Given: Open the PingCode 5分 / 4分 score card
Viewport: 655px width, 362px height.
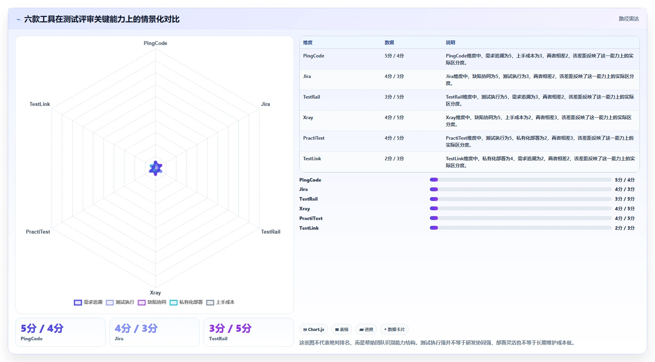Looking at the screenshot, I should (x=60, y=332).
